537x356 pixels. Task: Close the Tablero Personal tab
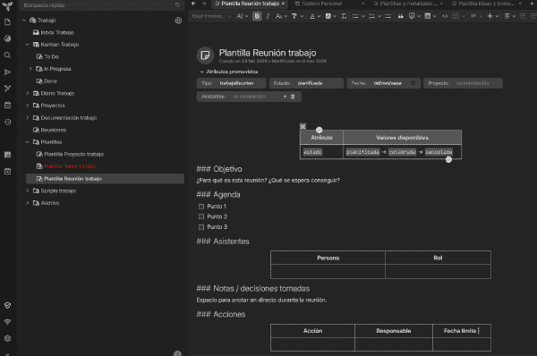[362, 4]
